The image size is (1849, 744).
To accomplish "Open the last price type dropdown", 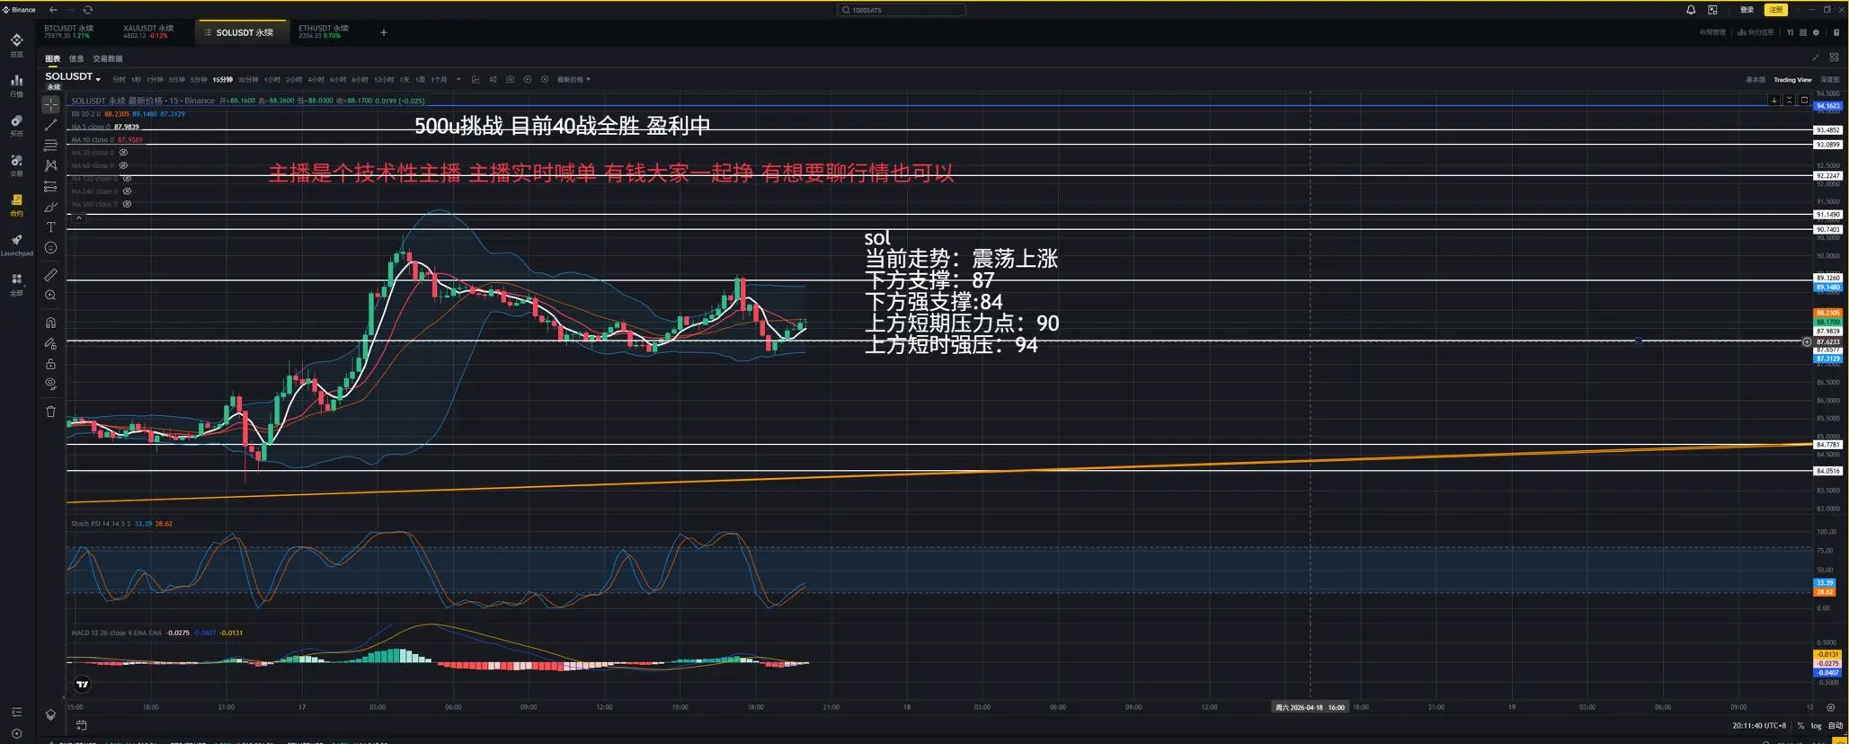I will (x=573, y=79).
